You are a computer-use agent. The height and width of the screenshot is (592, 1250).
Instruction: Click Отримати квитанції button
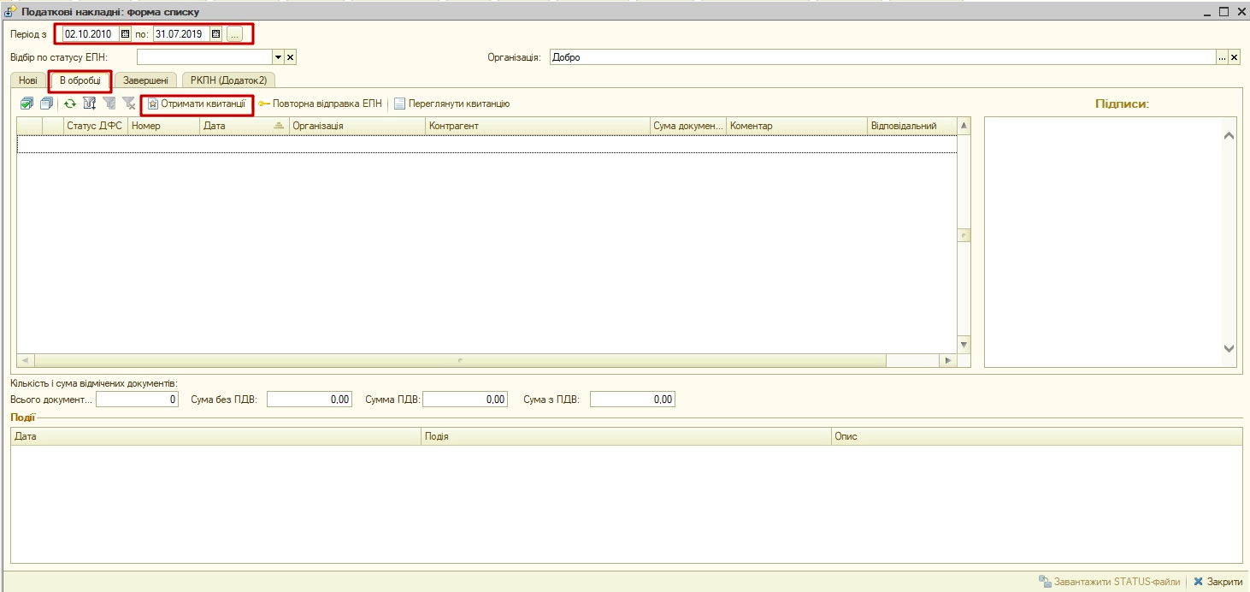[197, 104]
